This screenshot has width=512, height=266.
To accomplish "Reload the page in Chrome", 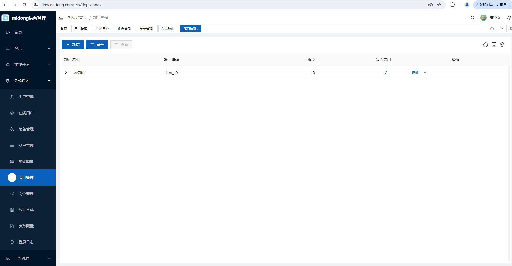I will tap(24, 5).
